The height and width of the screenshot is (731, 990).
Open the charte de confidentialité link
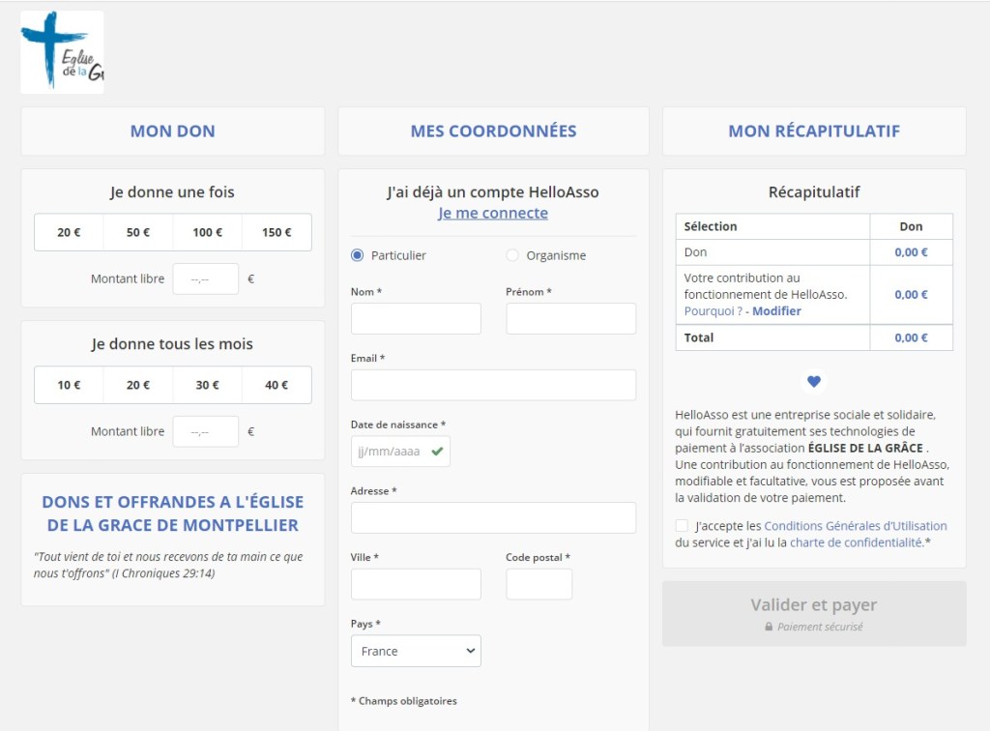coord(856,542)
